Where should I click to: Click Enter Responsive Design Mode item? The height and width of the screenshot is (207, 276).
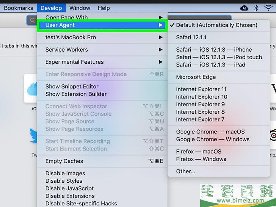tap(102, 74)
